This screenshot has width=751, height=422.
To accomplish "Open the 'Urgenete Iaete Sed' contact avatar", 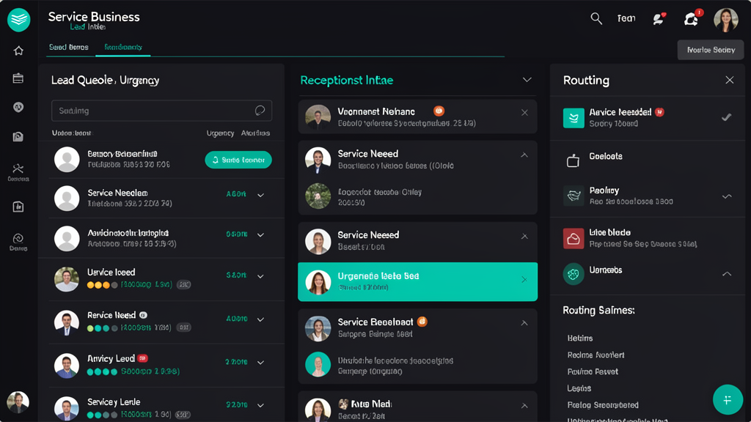I will coord(318,282).
